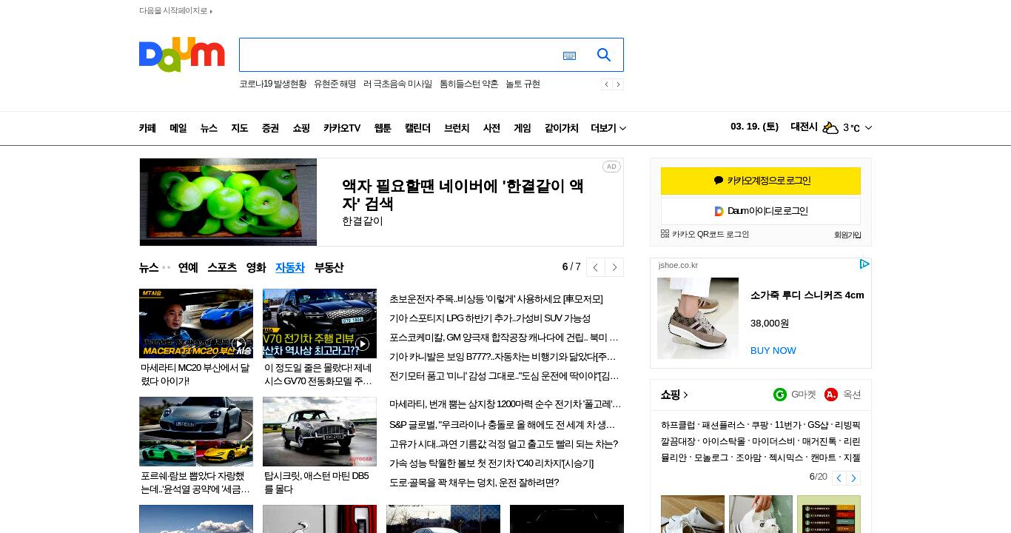Open 같이가치 menu item

coord(562,128)
